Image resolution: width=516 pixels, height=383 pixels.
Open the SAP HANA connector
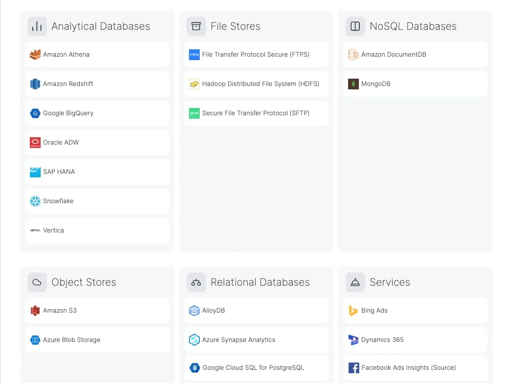pos(97,172)
